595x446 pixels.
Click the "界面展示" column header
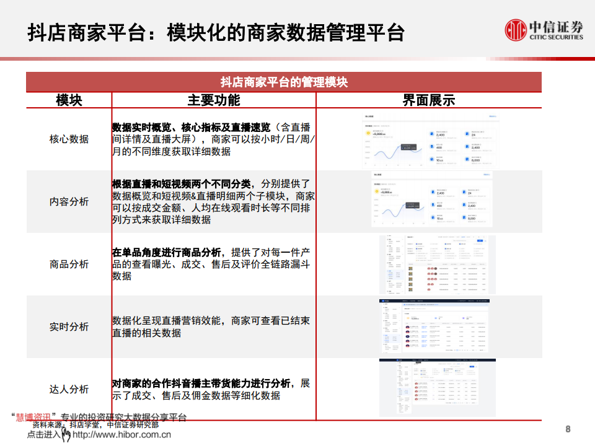(429, 100)
